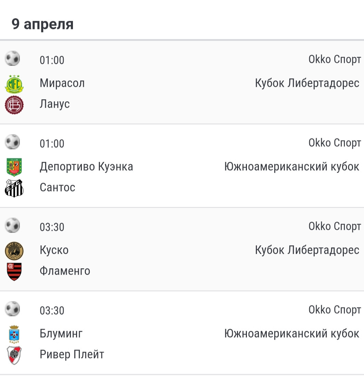Screen dimensions: 364x376
Task: Select the Flamengo red-black crest
Action: tap(14, 271)
